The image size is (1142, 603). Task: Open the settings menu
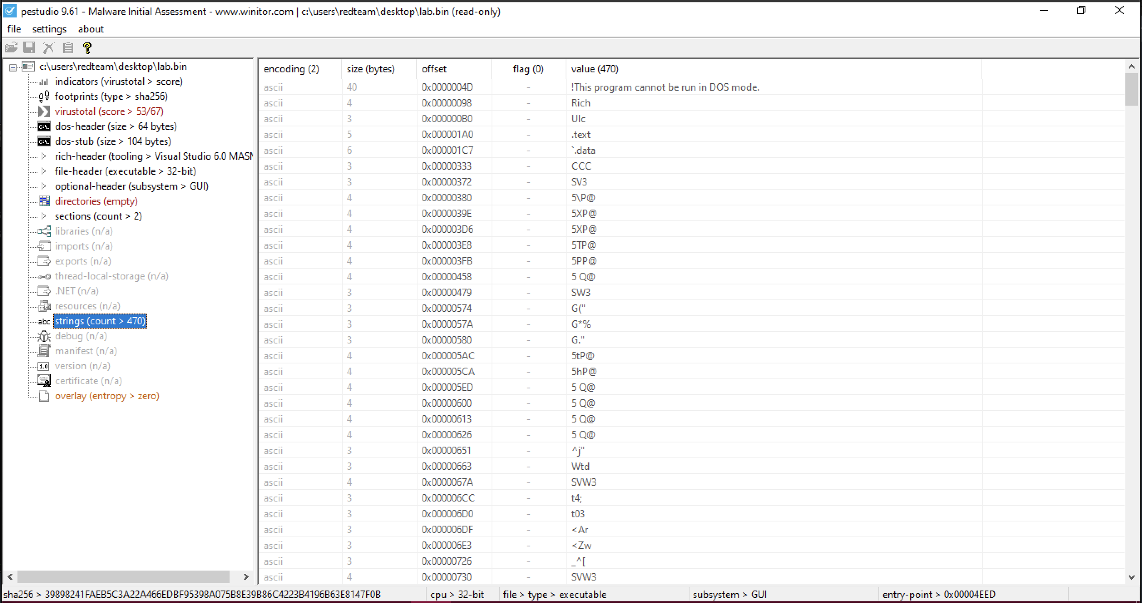[49, 29]
